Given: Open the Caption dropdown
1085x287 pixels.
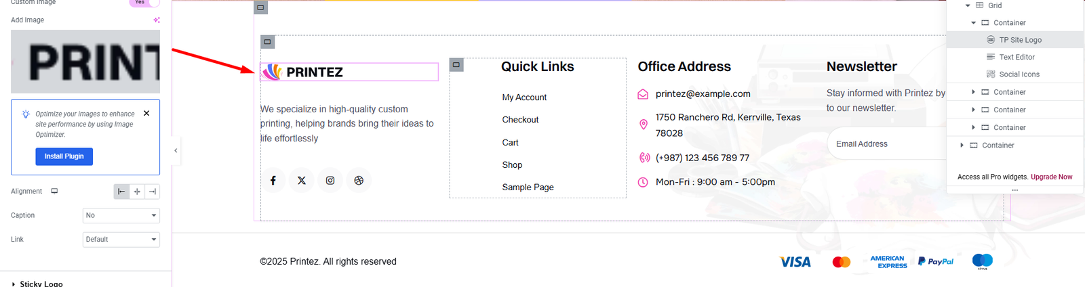Looking at the screenshot, I should click(121, 215).
